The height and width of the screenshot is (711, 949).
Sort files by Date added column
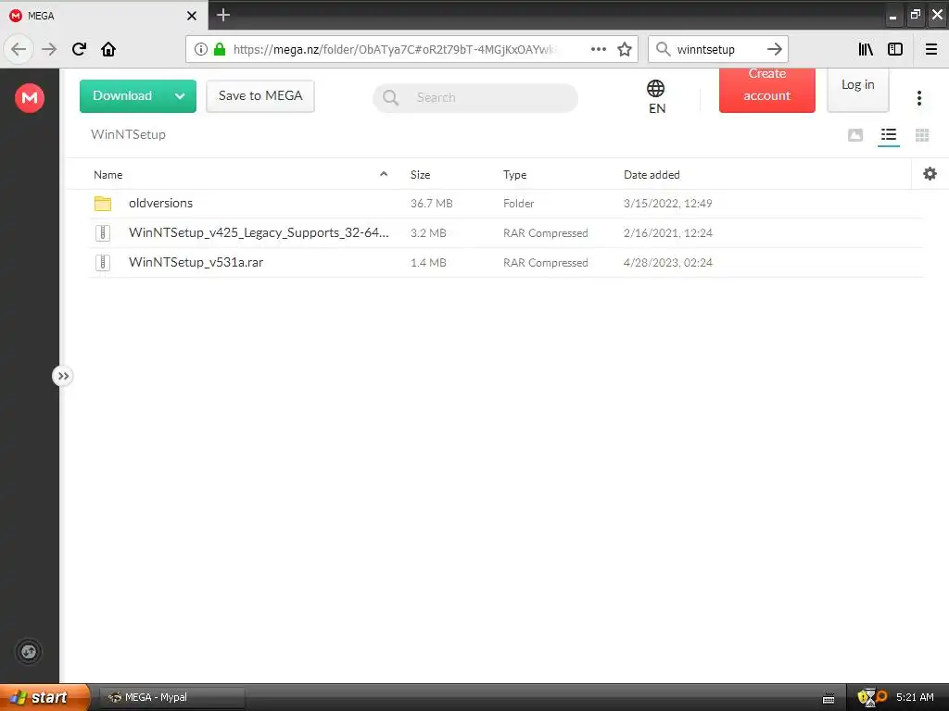pyautogui.click(x=652, y=175)
